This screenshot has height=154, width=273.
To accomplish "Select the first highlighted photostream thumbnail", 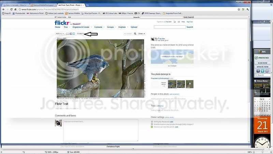I will [172, 84].
